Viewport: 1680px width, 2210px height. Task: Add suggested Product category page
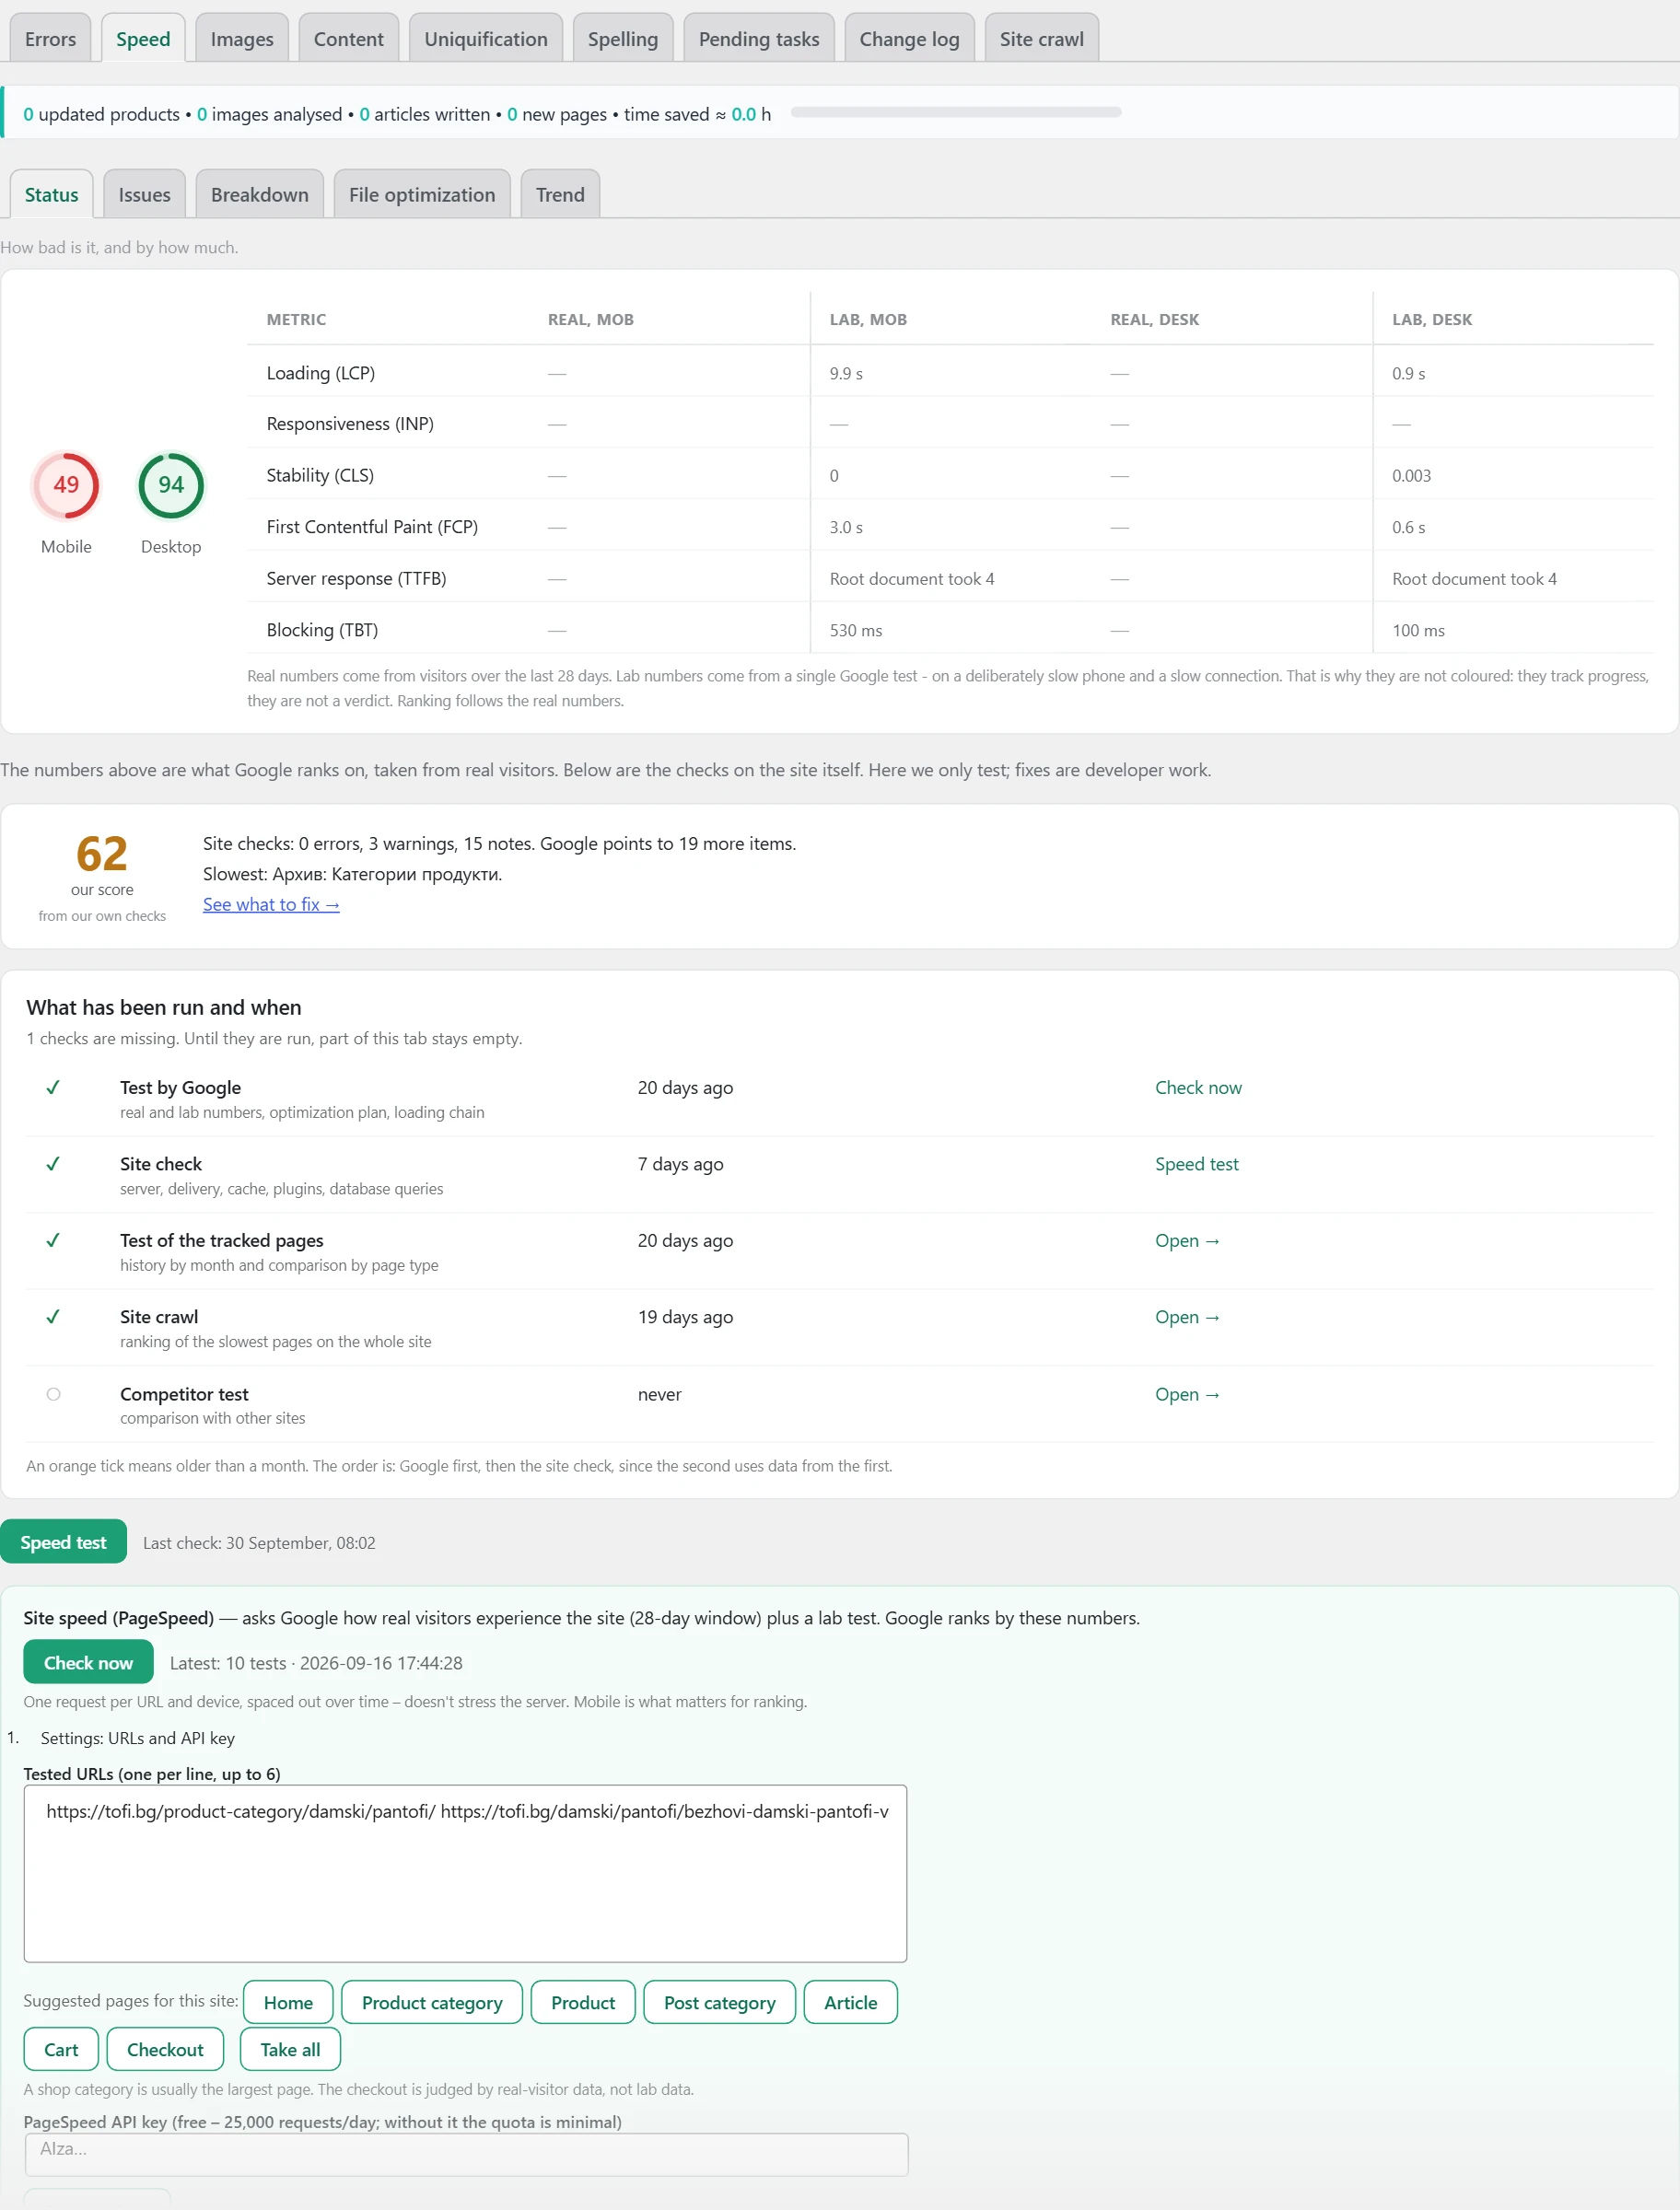(432, 2002)
